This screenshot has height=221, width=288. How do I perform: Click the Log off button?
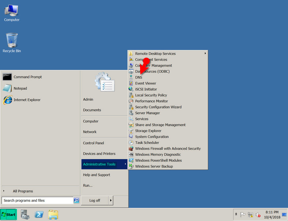click(95, 200)
